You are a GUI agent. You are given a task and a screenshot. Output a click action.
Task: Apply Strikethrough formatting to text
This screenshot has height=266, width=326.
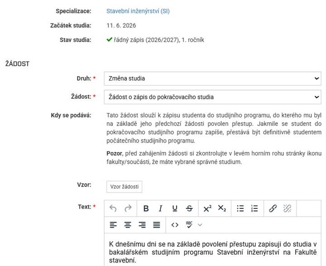click(x=189, y=208)
